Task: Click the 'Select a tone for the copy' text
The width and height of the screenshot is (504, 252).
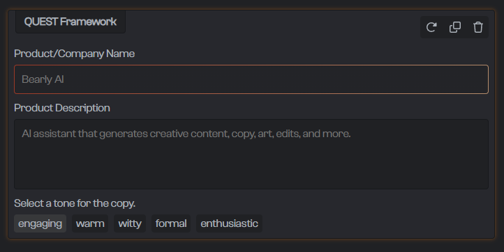Action: pyautogui.click(x=75, y=203)
